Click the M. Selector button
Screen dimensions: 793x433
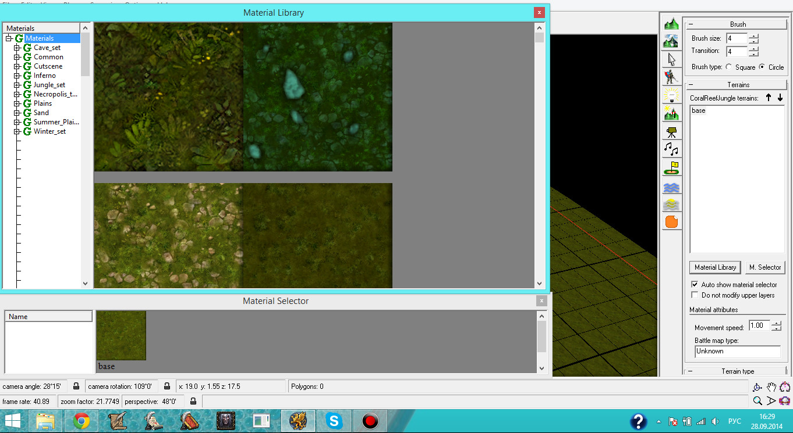pyautogui.click(x=765, y=267)
